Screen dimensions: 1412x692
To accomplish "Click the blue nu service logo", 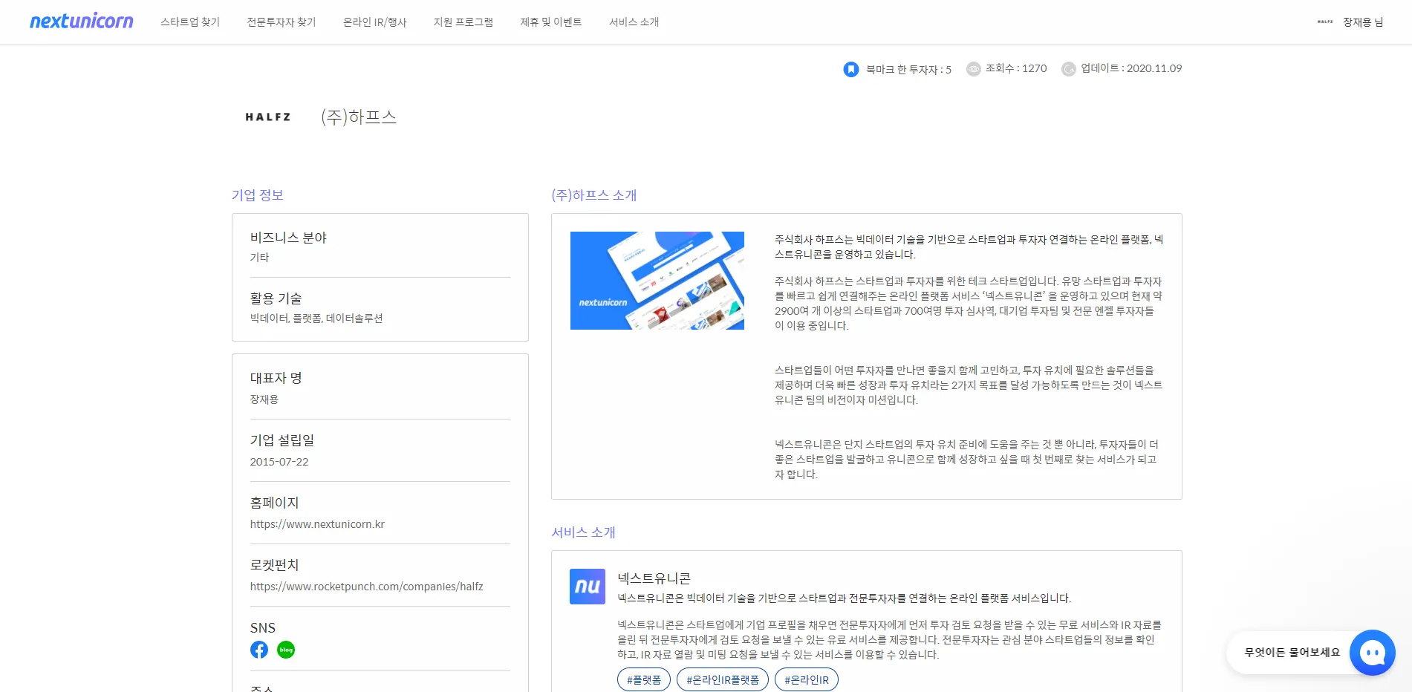I will (588, 587).
